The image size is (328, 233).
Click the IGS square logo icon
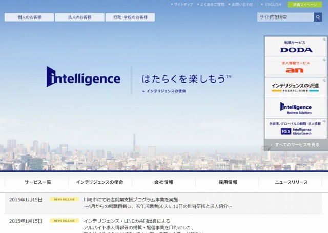point(286,131)
